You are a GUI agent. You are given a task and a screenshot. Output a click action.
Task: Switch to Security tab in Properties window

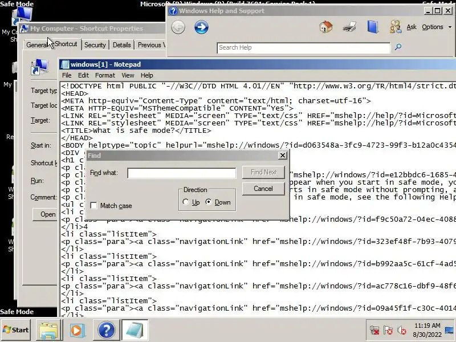coord(95,45)
